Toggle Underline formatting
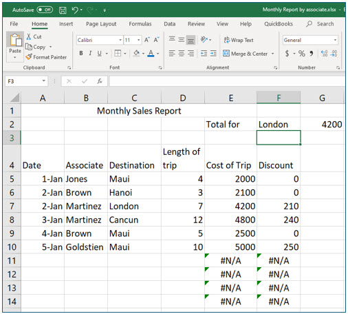The image size is (348, 314). (100, 54)
